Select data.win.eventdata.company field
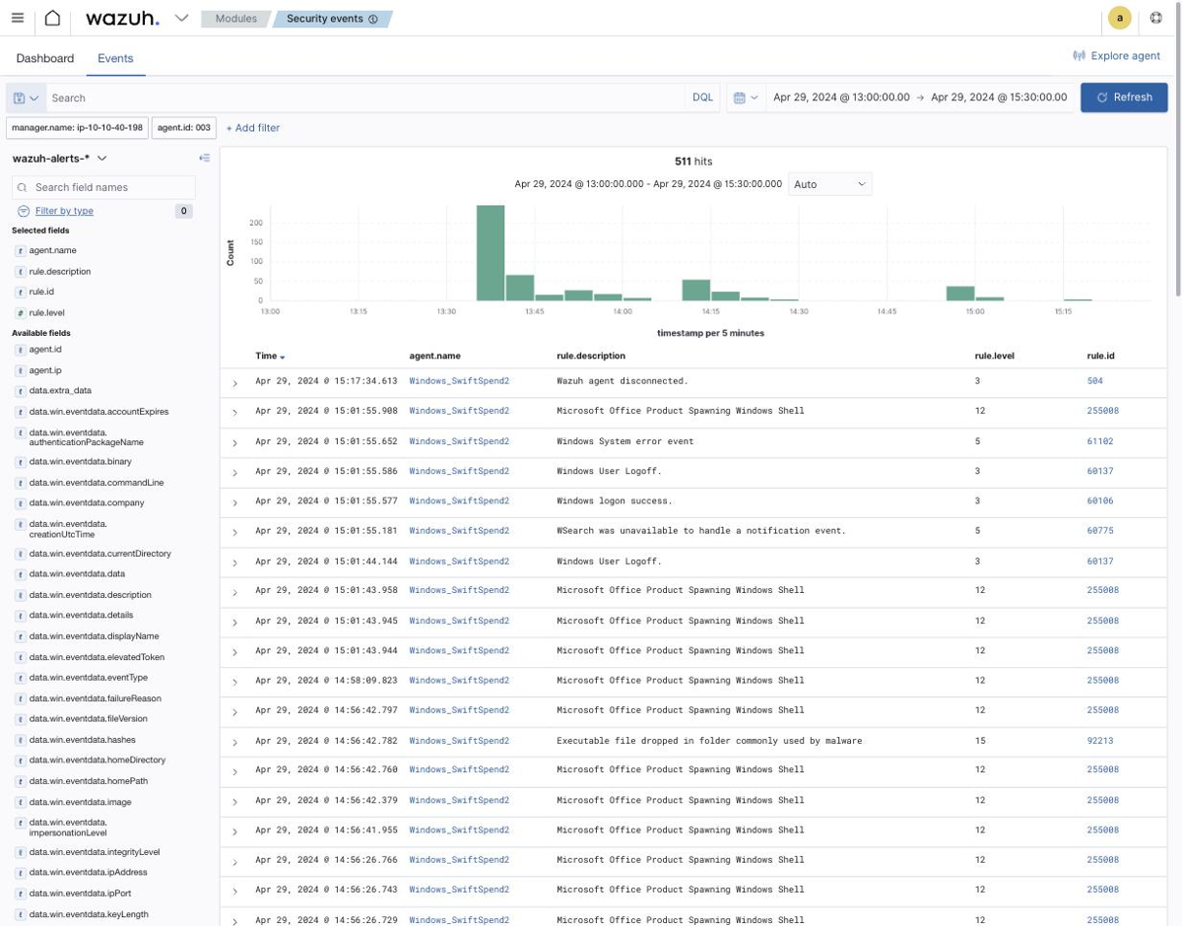Image resolution: width=1182 pixels, height=926 pixels. [87, 502]
